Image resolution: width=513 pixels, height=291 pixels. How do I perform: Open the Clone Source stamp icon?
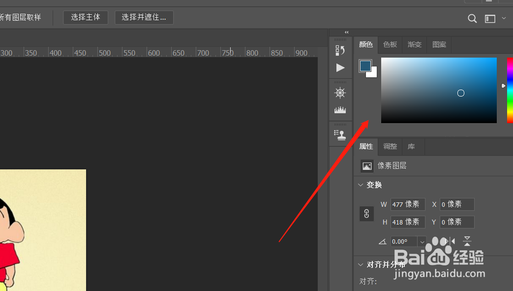[340, 133]
